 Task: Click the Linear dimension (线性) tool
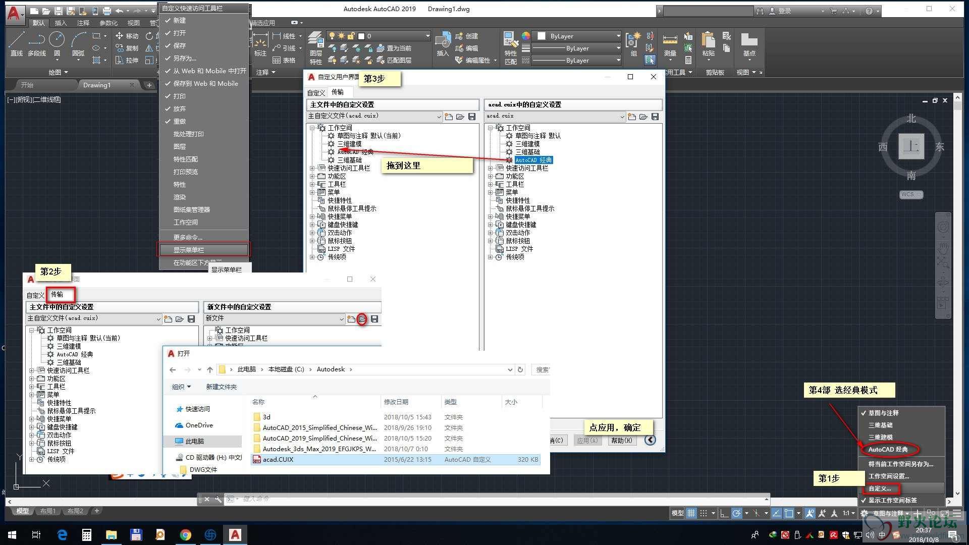[x=284, y=36]
